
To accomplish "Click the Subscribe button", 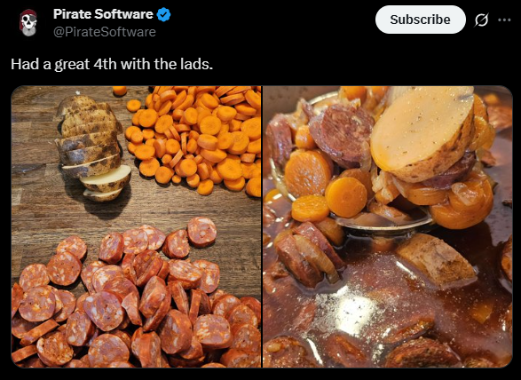I will pos(421,20).
